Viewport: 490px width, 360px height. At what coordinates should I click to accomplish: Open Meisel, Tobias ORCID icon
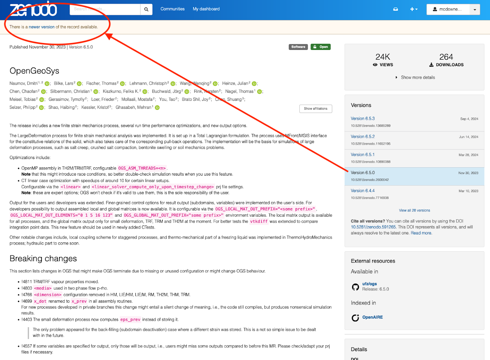(x=42, y=100)
